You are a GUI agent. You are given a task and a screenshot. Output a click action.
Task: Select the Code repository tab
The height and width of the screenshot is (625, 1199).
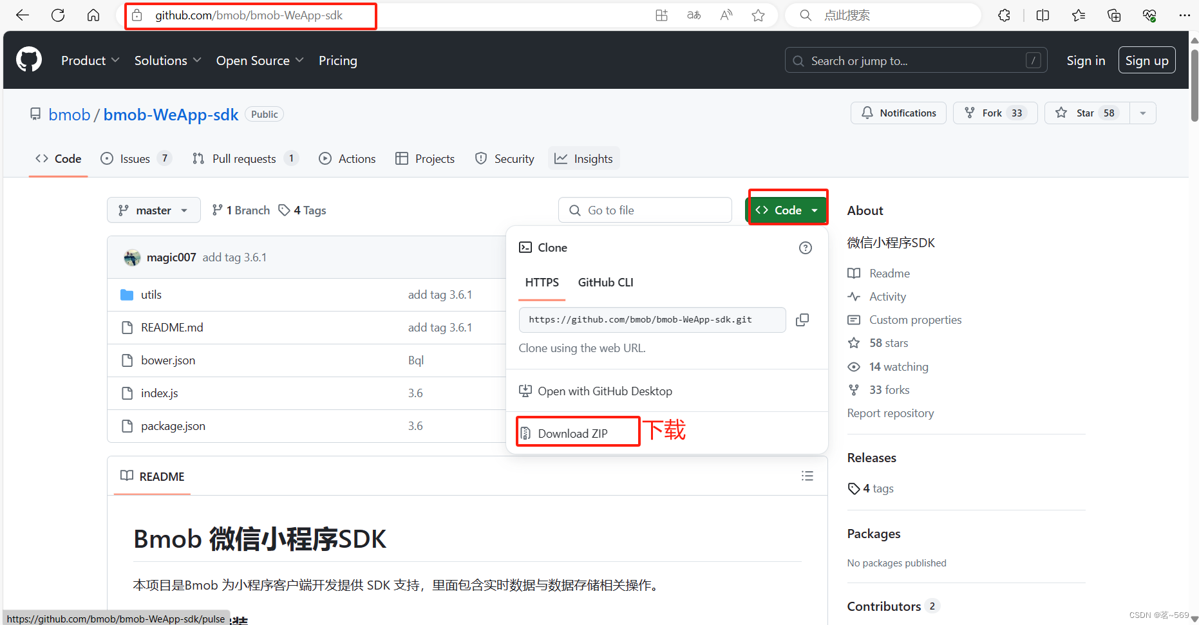tap(59, 159)
